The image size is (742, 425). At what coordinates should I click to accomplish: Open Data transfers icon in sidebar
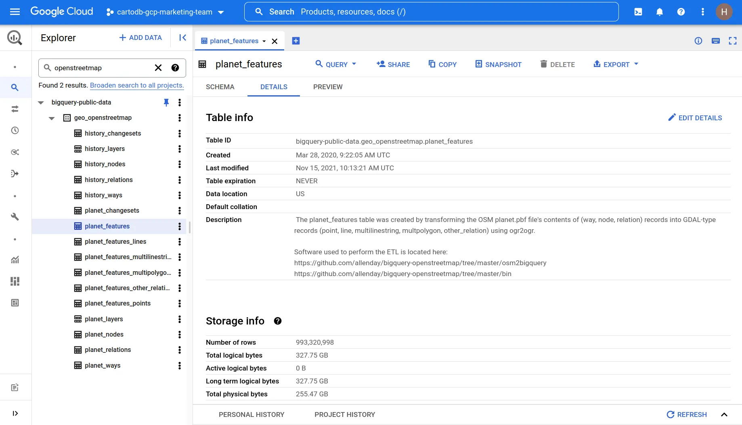(15, 109)
